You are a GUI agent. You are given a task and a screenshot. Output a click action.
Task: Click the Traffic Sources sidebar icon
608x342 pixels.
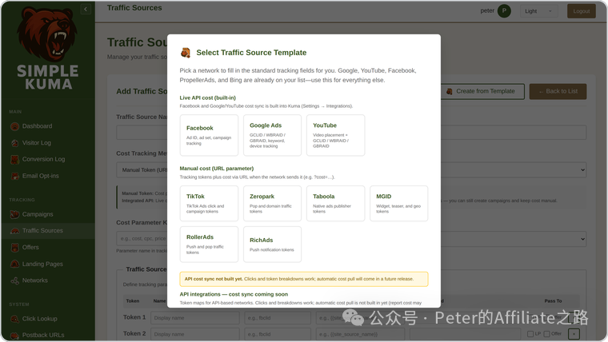[x=14, y=231]
